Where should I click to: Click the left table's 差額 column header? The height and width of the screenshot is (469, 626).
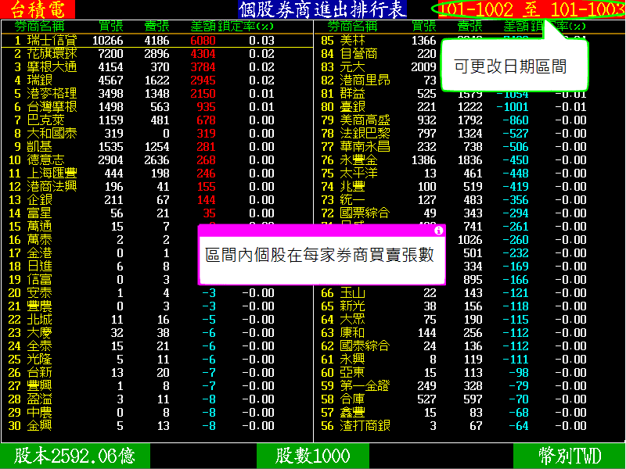click(203, 27)
